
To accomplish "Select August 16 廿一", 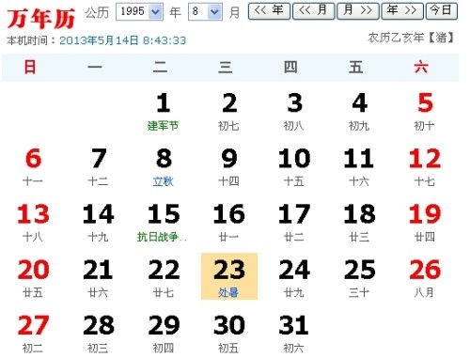I will tap(229, 223).
